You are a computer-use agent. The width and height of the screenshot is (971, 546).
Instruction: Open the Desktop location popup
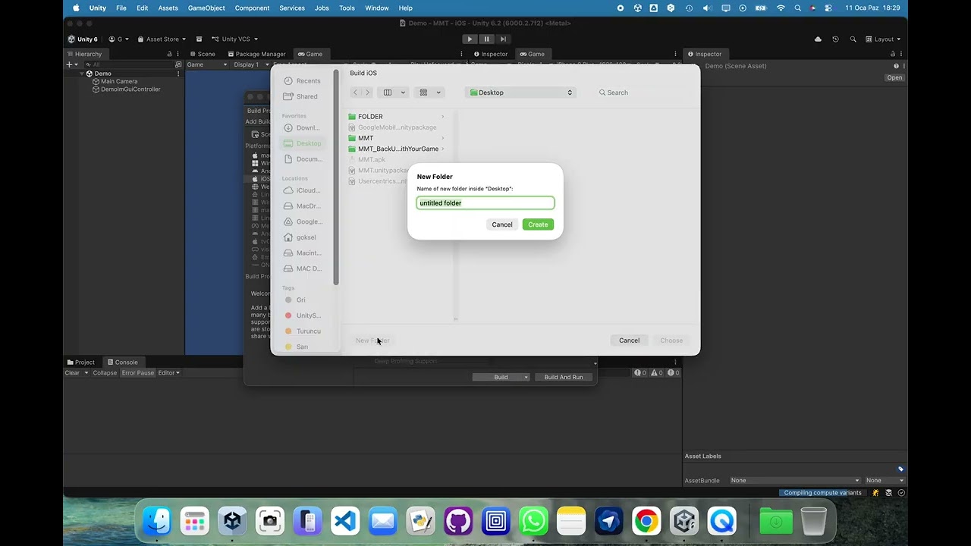click(521, 93)
